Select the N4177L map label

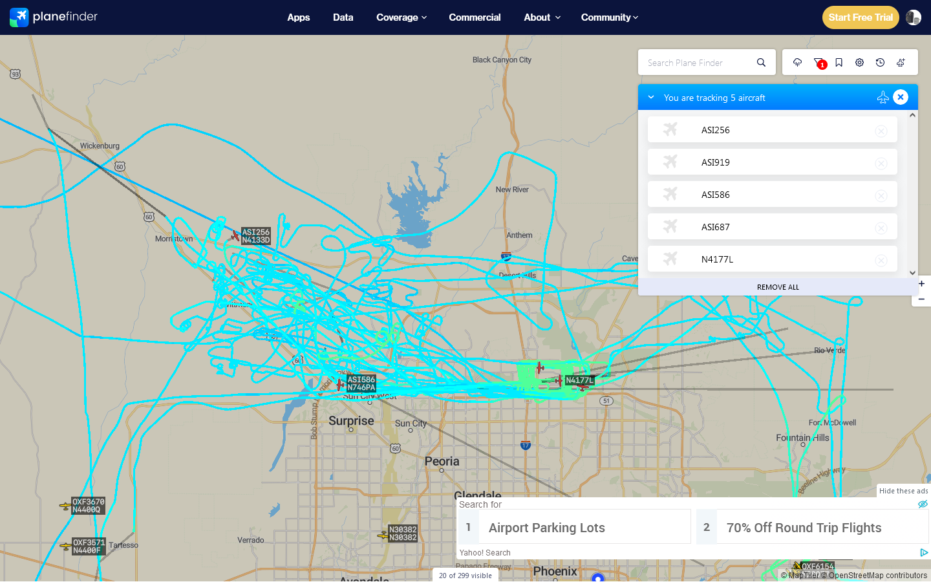[x=579, y=380]
